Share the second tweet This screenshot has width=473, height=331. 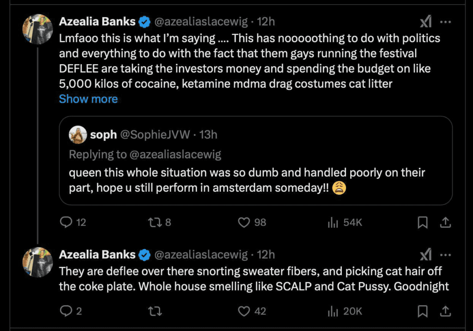(445, 312)
